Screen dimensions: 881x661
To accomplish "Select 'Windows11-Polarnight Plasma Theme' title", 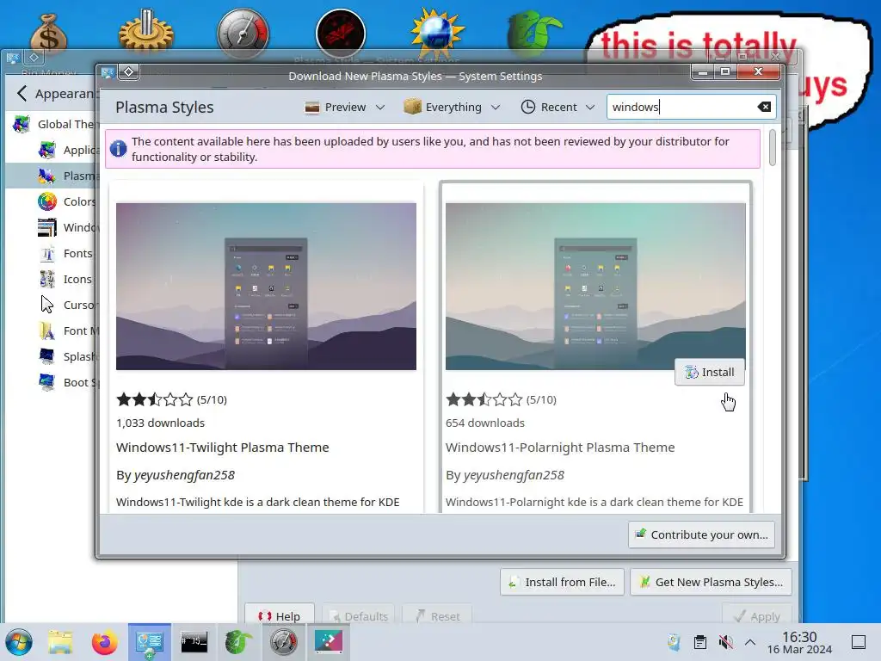I will (x=560, y=448).
